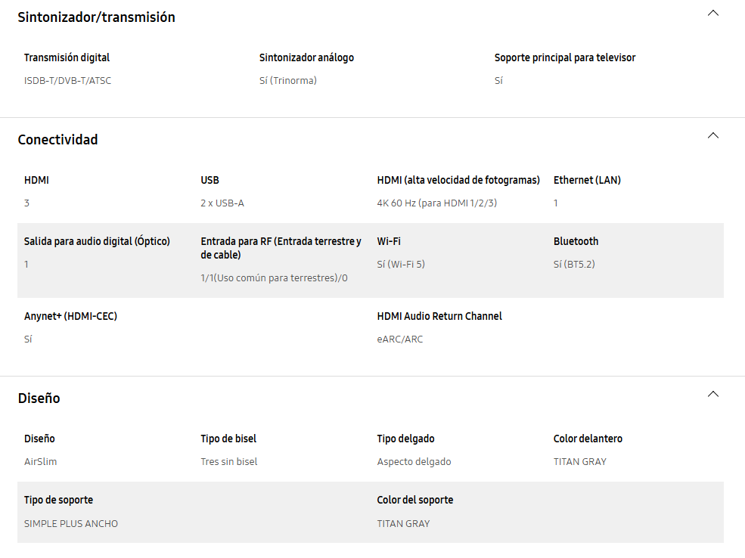Screen dimensions: 745x558
Task: Click the Ethernet (LAN) label
Action: pos(587,180)
